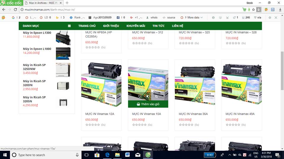Open the DANH MỤC hamburger menu icon
This screenshot has height=159, width=284.
pyautogui.click(x=69, y=26)
